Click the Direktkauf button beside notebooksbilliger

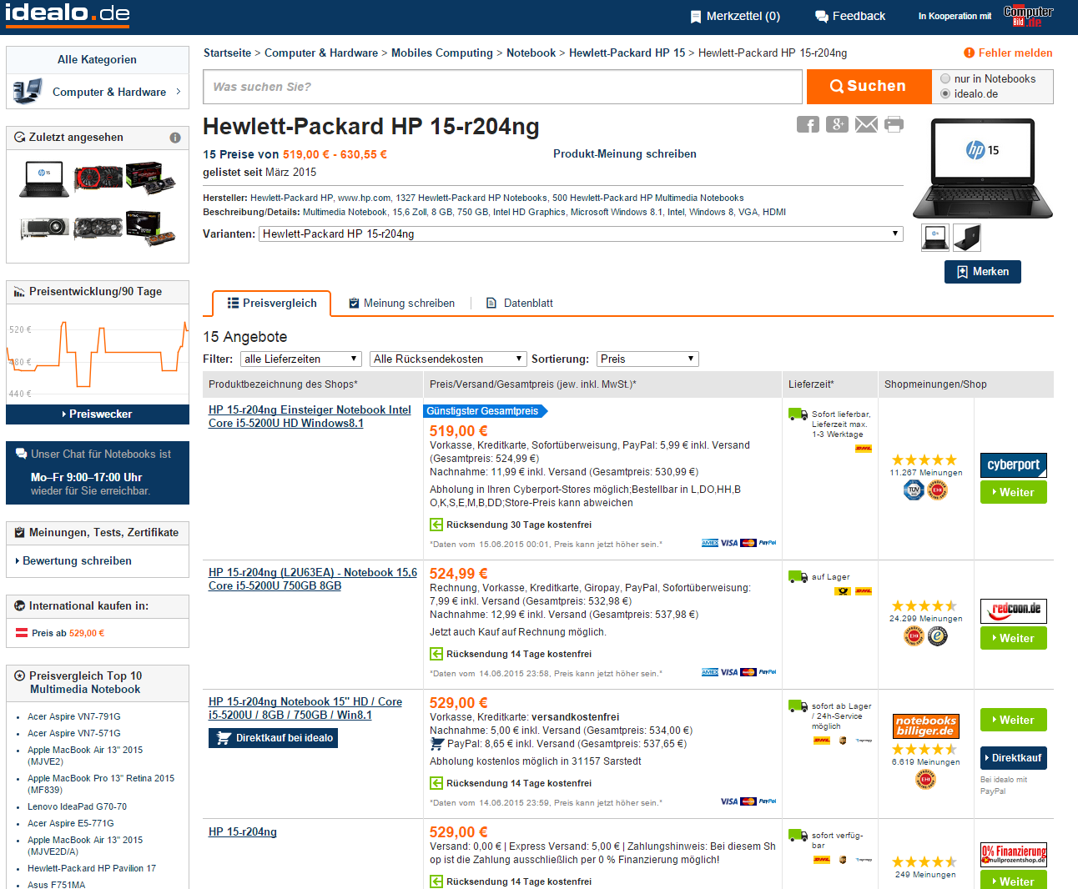[1013, 758]
